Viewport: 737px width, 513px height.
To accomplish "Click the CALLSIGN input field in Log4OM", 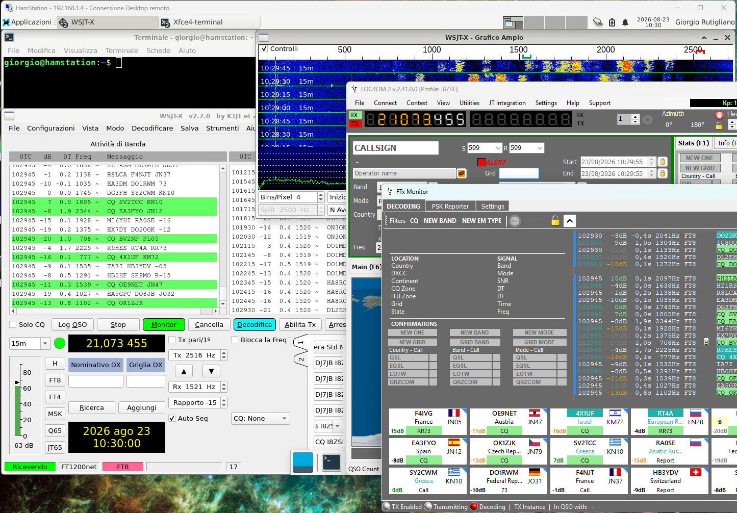I will (x=396, y=148).
